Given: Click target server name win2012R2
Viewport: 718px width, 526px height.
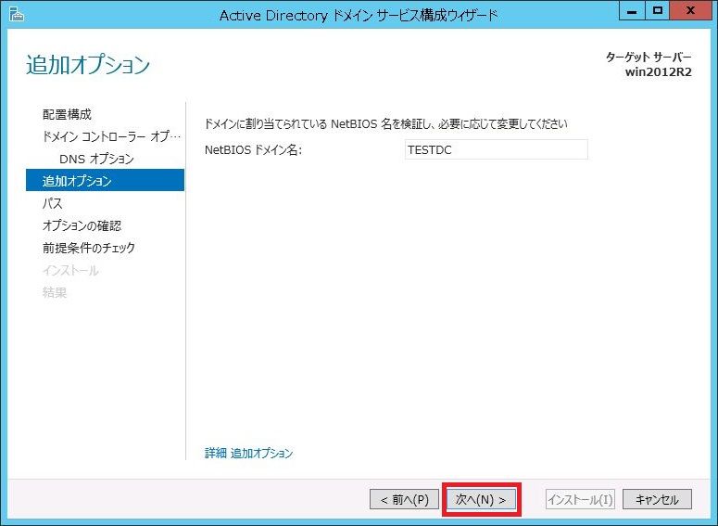Looking at the screenshot, I should (659, 72).
